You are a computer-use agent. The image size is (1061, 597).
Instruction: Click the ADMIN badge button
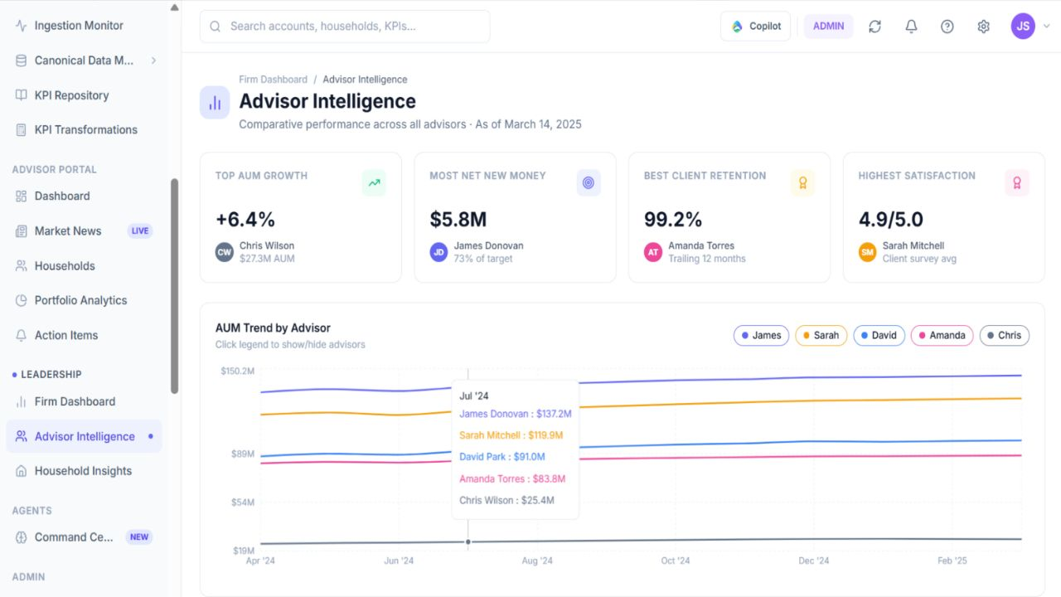pyautogui.click(x=828, y=27)
